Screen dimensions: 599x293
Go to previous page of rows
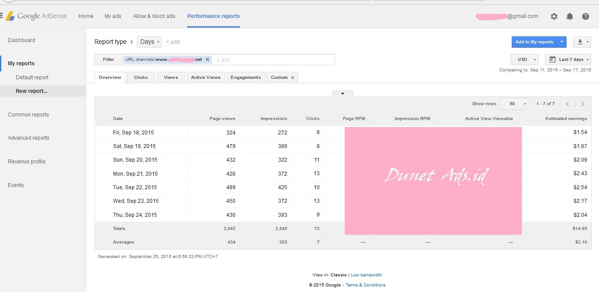(x=567, y=104)
